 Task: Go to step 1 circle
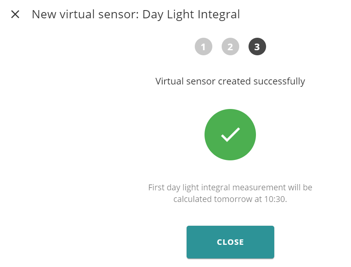[203, 47]
